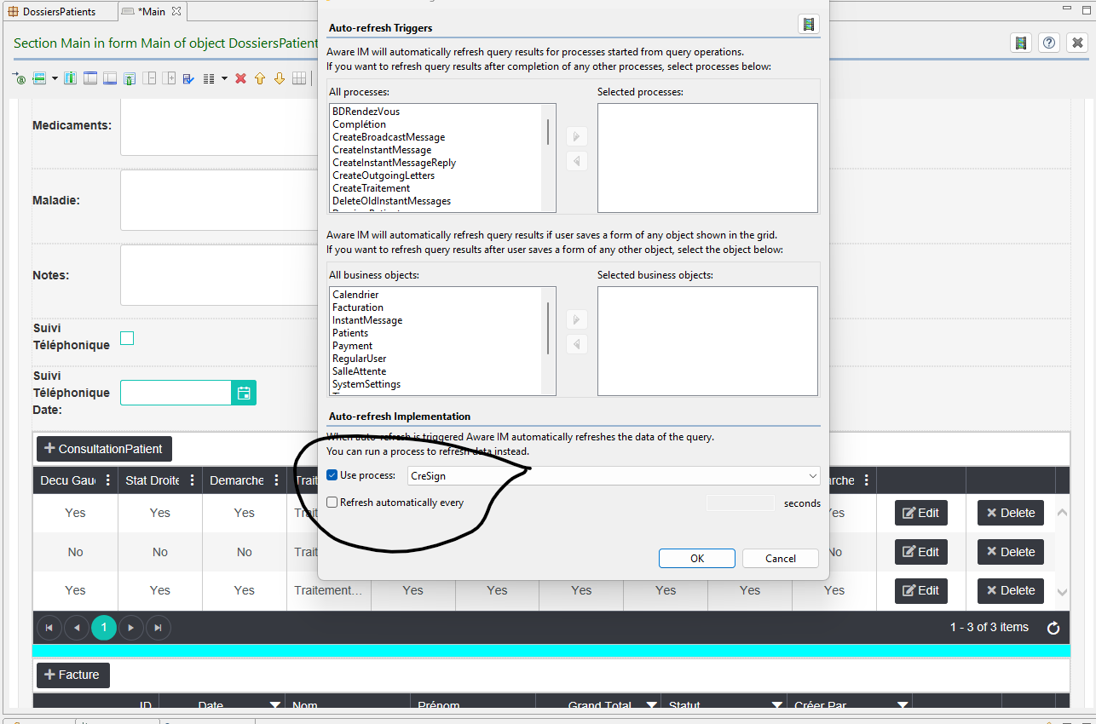Refresh the ConsultationPatient grid with the reload icon
This screenshot has width=1096, height=724.
click(1053, 628)
